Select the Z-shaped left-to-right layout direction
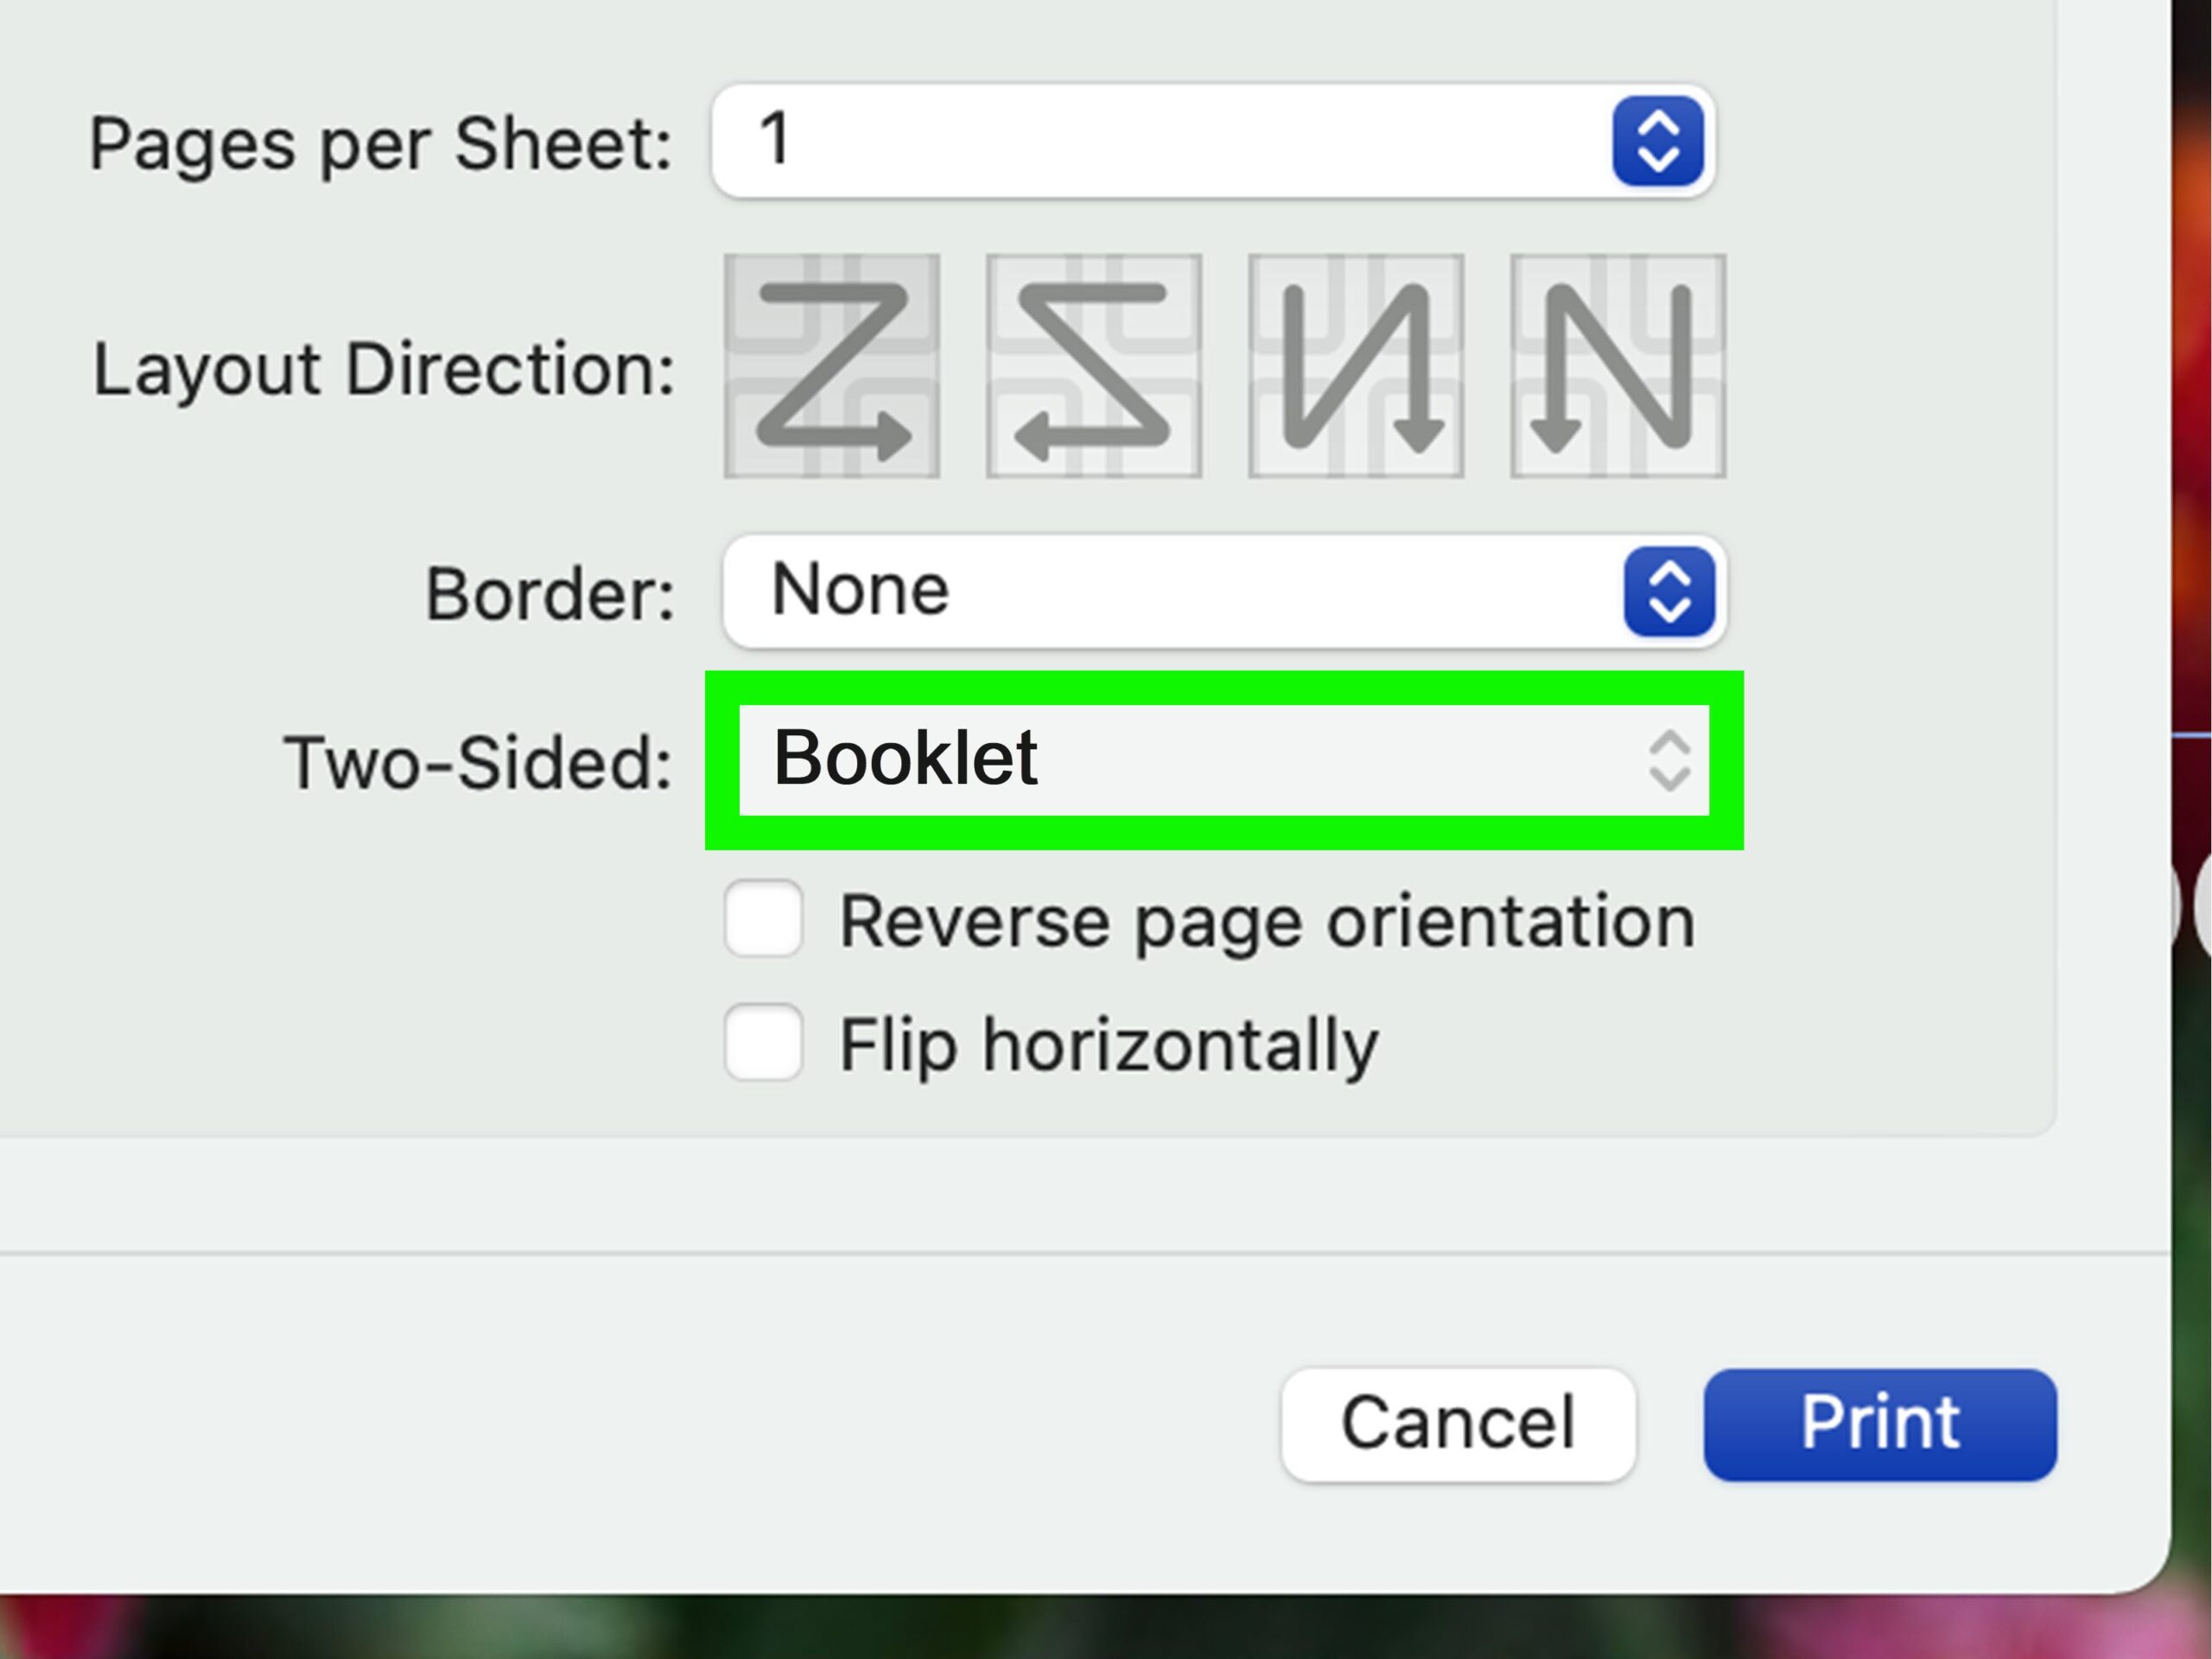The height and width of the screenshot is (1659, 2212). (832, 366)
